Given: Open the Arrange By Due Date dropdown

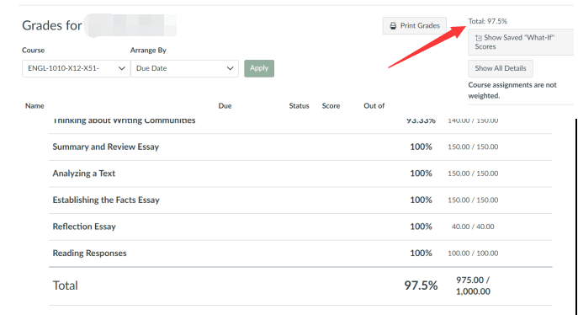Looking at the screenshot, I should (x=185, y=68).
